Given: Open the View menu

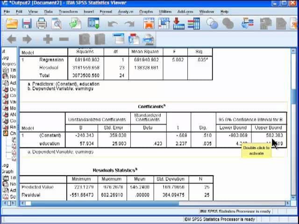Looking at the screenshot, I should [x=33, y=12].
